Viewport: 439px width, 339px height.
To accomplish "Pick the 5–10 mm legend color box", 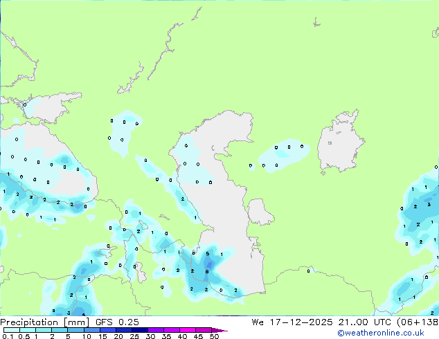I will pos(75,330).
